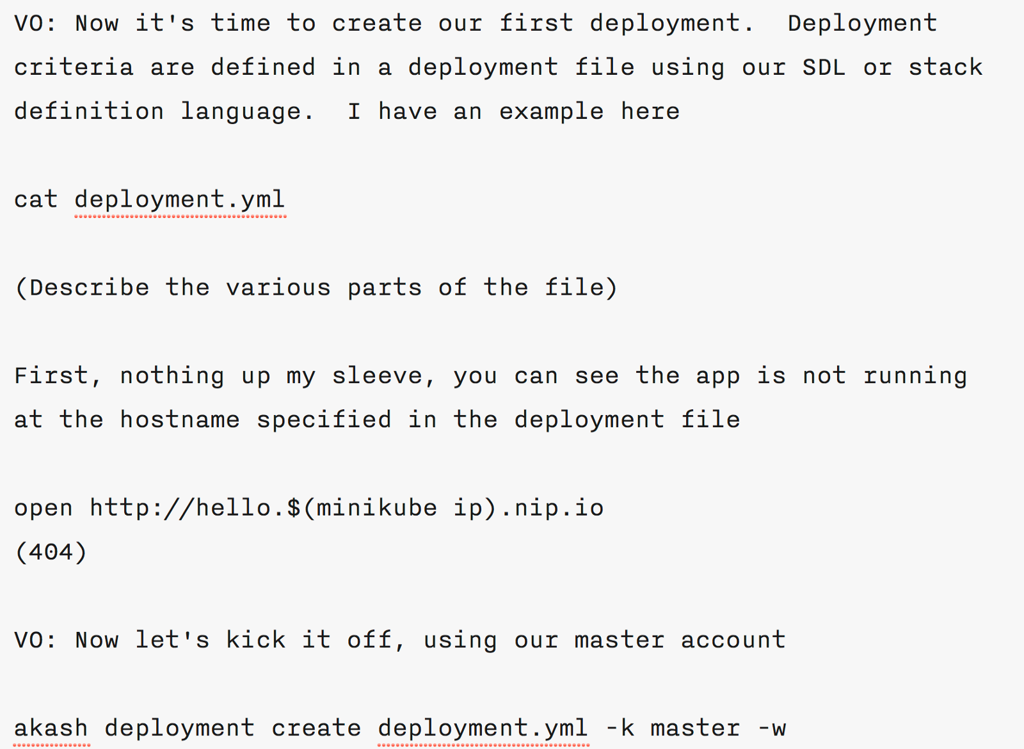Click the "open" command before the URL
The width and height of the screenshot is (1024, 749).
[43, 508]
